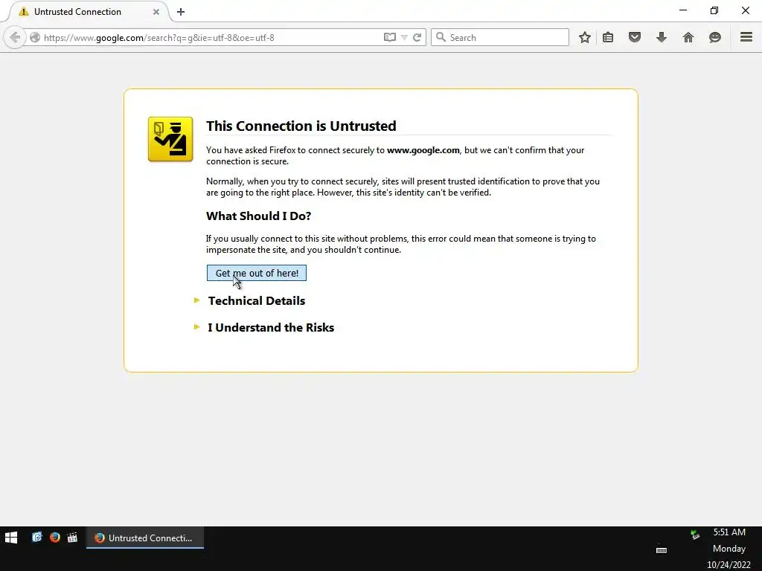Close the Untrusted Connection tab
762x571 pixels.
pos(156,12)
